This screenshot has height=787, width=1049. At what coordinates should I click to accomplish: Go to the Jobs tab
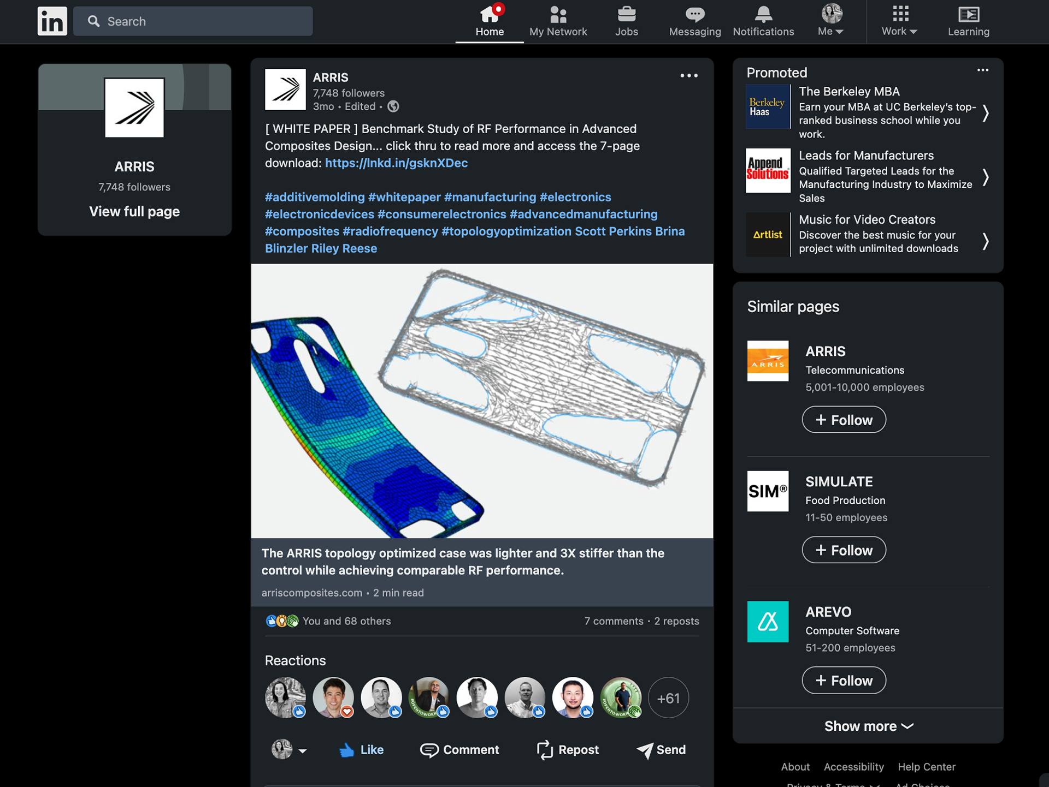pos(626,21)
